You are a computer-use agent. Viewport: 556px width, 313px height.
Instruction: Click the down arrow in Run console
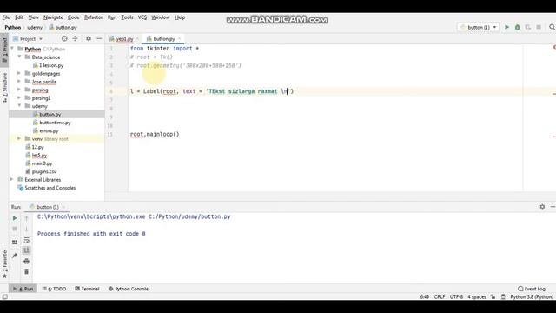pyautogui.click(x=27, y=229)
